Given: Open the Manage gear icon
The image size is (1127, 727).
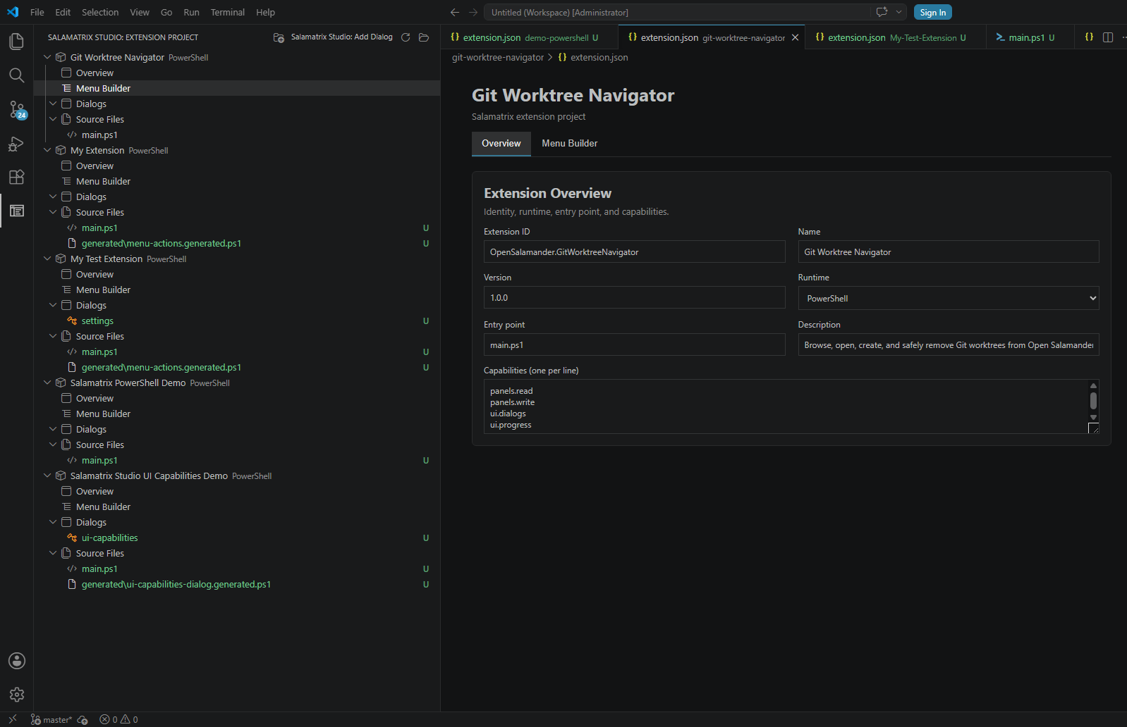Looking at the screenshot, I should [16, 695].
